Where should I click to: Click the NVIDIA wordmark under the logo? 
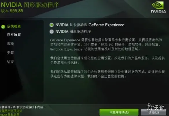tap(159, 12)
